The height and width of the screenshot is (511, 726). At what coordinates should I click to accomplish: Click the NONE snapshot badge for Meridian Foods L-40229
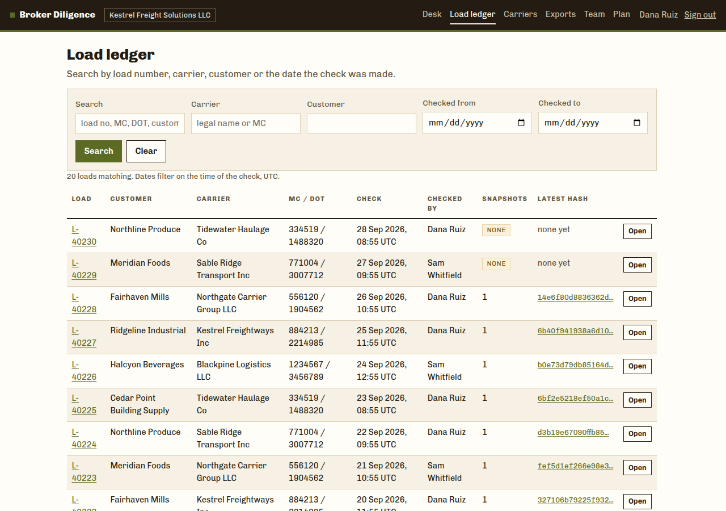click(x=496, y=263)
